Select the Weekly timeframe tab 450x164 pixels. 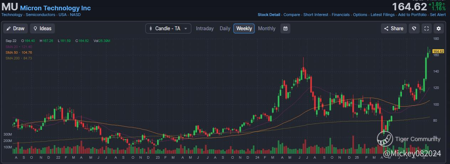[x=244, y=28]
